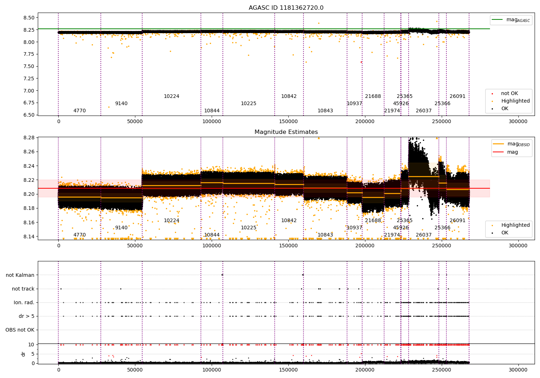540x378 pixels.
Task: Click obsid label 26037 in top plot
Action: coord(424,111)
